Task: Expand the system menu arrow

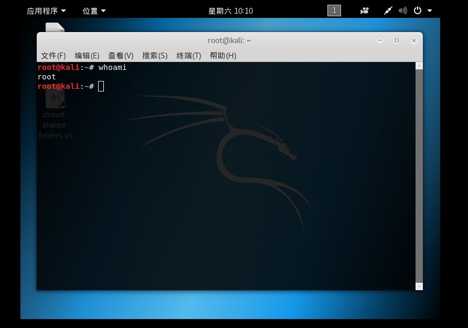Action: [430, 11]
